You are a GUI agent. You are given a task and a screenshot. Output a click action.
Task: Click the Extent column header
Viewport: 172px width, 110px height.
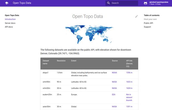[73, 61]
